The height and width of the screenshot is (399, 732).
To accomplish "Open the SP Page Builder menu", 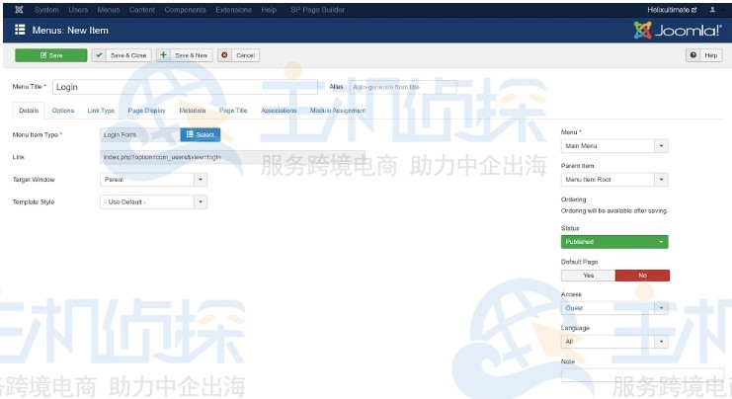I will [317, 9].
